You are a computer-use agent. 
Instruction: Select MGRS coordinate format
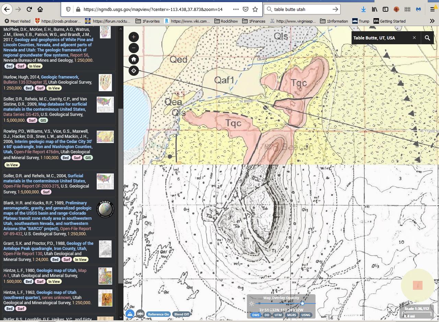coord(292,315)
